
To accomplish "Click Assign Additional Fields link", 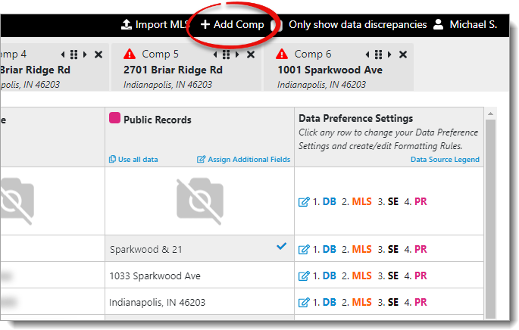I will (243, 160).
